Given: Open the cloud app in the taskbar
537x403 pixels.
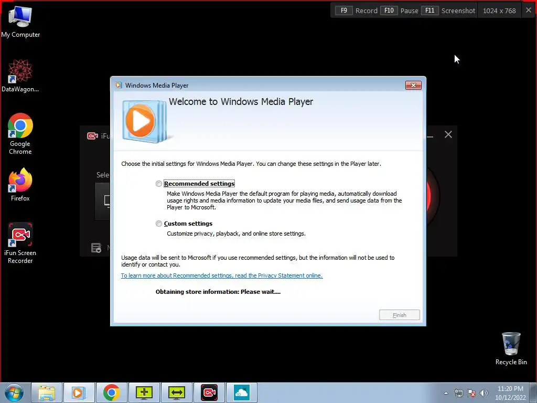Looking at the screenshot, I should pos(241,393).
